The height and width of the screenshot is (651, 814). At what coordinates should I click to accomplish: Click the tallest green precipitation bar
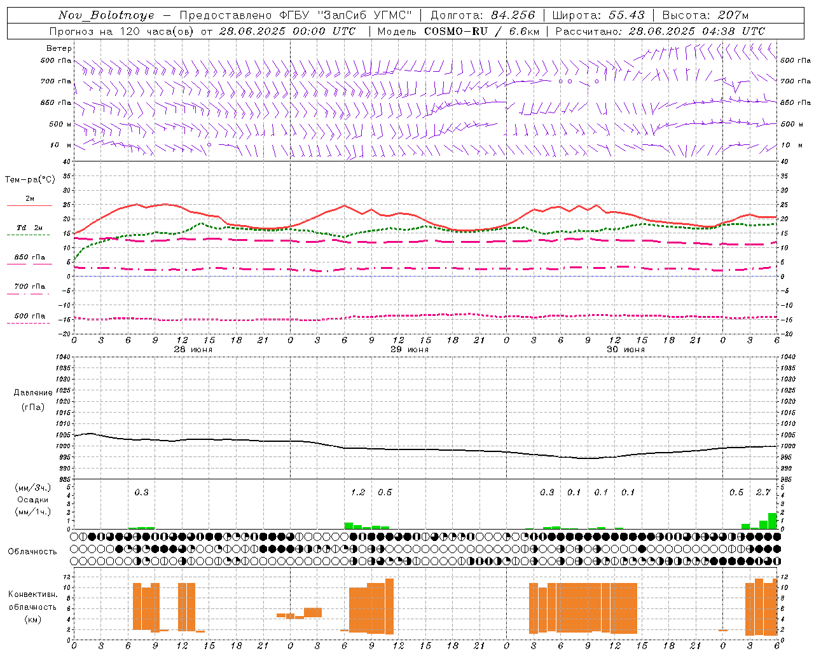772,521
